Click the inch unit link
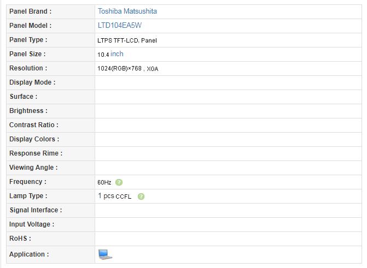 point(117,54)
